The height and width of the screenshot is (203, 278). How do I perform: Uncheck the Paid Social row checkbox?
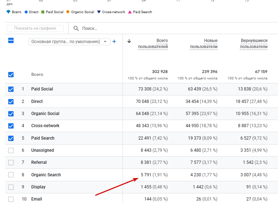click(11, 89)
